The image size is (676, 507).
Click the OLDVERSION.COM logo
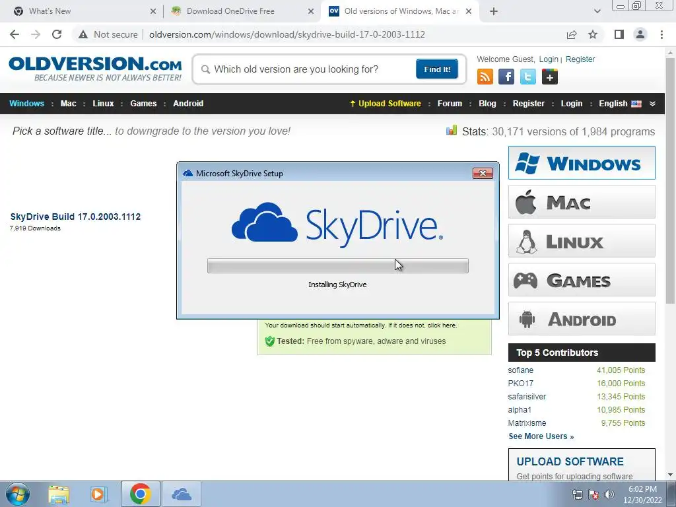95,69
